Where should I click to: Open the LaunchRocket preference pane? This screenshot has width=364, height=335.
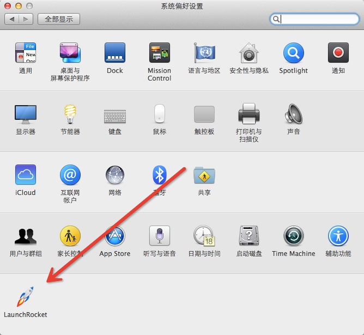point(26,297)
